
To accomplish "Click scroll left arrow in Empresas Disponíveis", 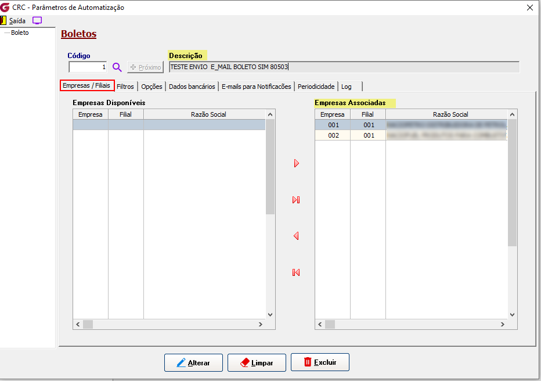I will coord(78,325).
